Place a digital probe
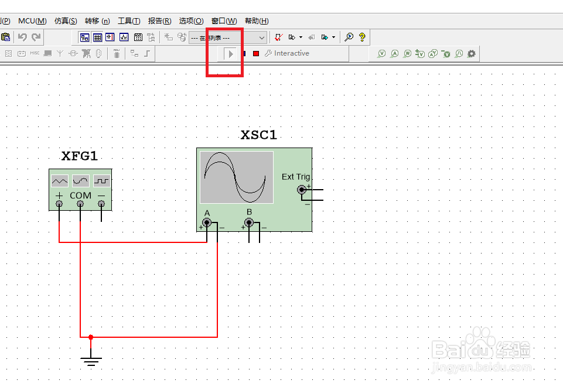563x387 pixels. [459, 54]
